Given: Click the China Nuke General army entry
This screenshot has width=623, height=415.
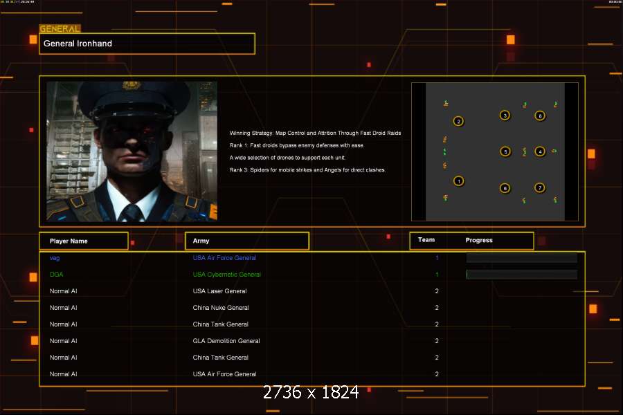Looking at the screenshot, I should [x=221, y=308].
